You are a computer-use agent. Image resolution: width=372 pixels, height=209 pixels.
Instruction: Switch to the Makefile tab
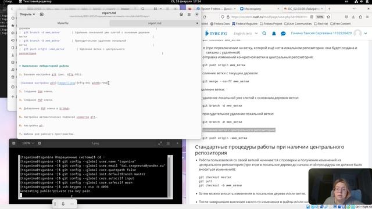pyautogui.click(x=63, y=23)
